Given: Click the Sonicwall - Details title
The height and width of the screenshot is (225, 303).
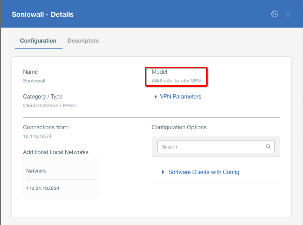Looking at the screenshot, I should tap(43, 14).
